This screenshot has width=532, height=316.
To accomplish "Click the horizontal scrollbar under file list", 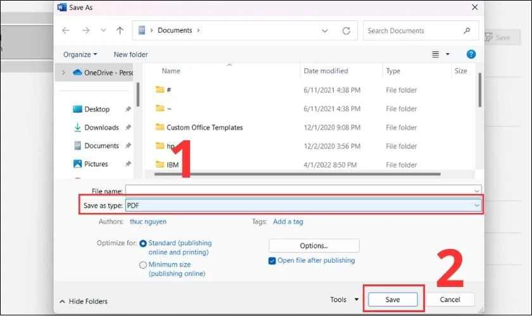I will pos(297,174).
